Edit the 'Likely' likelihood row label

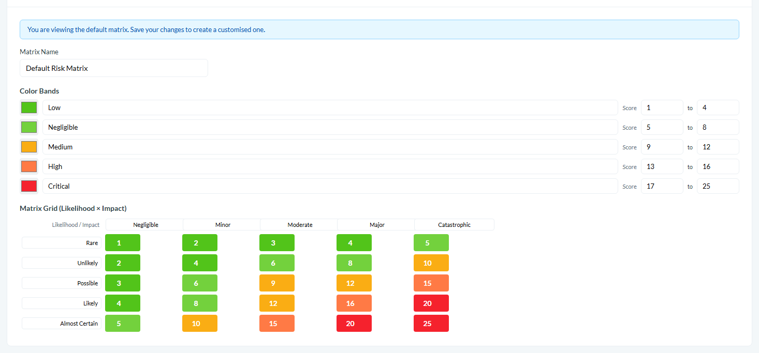click(x=62, y=303)
